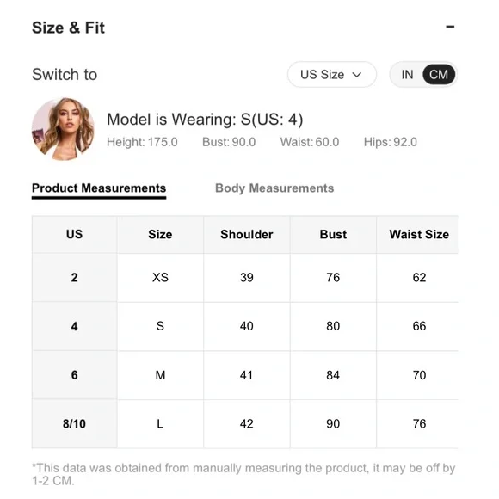Click the Model is Wearing text
The width and height of the screenshot is (499, 499).
click(205, 120)
